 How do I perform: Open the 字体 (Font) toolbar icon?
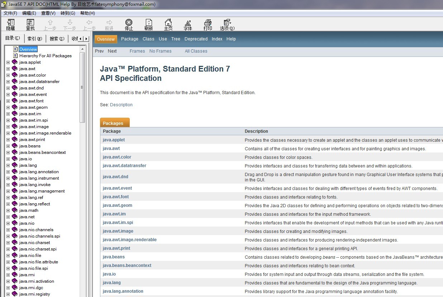pyautogui.click(x=188, y=22)
